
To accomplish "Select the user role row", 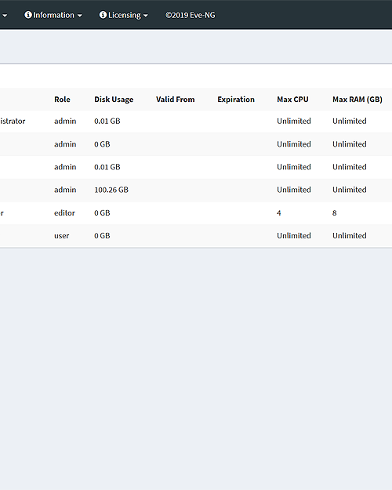I will click(196, 236).
